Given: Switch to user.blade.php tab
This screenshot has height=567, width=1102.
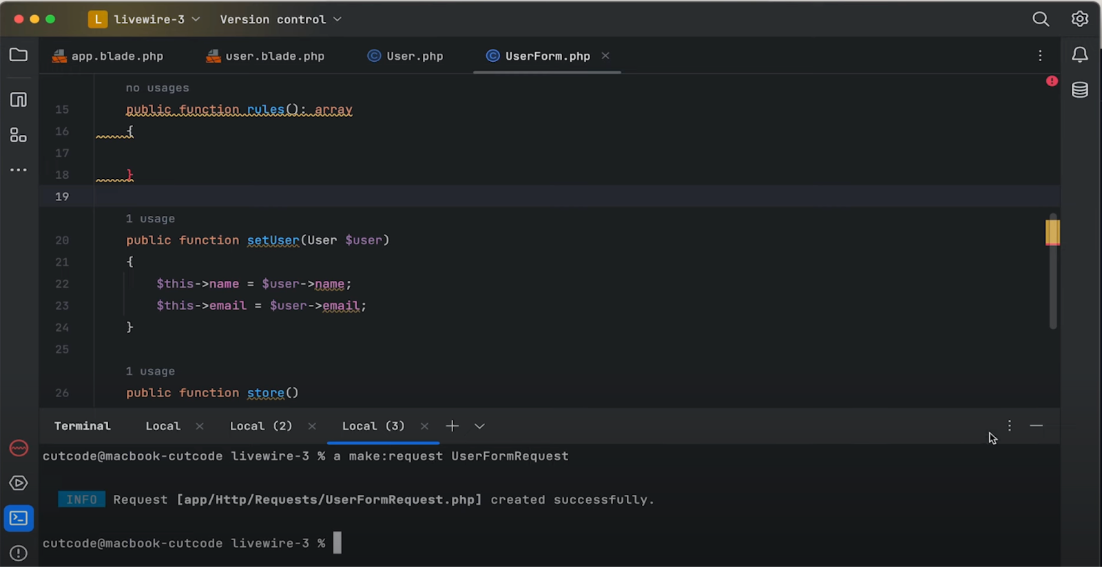Looking at the screenshot, I should [265, 56].
